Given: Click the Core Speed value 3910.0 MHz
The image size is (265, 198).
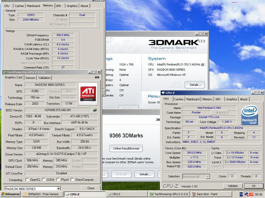Looking at the screenshot, I should click(x=194, y=153).
